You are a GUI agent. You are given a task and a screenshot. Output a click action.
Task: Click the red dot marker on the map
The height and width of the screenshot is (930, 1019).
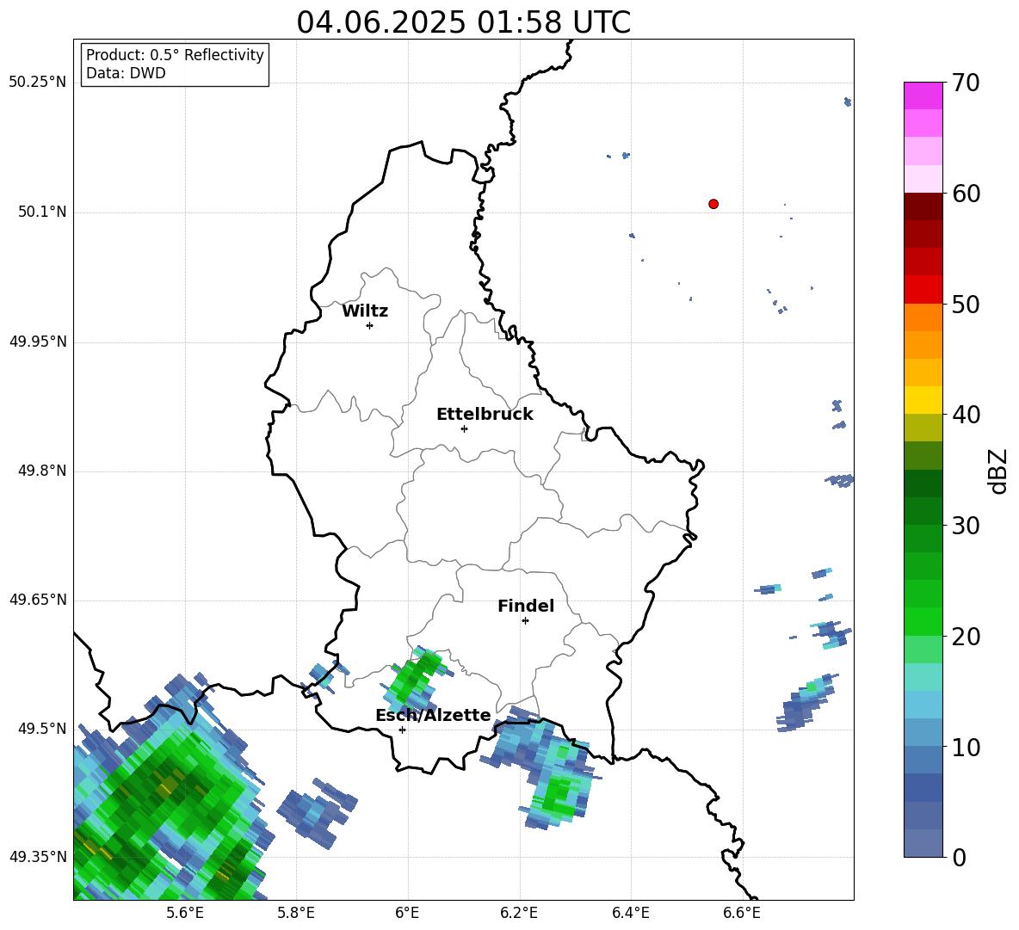pyautogui.click(x=713, y=204)
